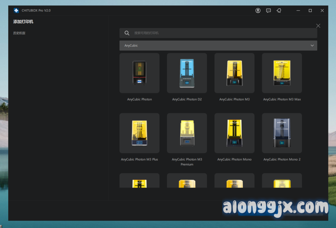Choose the AnyCubic Photon M3 Plus printer

pyautogui.click(x=139, y=133)
